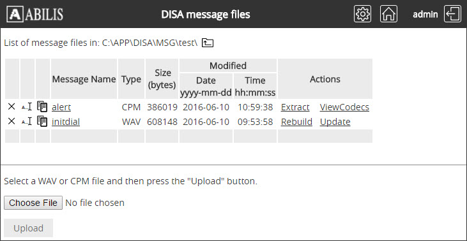Open the settings gear icon

point(362,14)
